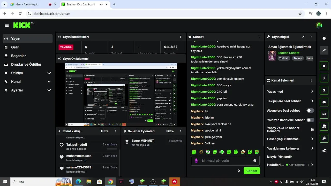Image resolution: width=331 pixels, height=186 pixels.
Task: Click the three-dots icon at rail bottom
Action: [x=324, y=150]
